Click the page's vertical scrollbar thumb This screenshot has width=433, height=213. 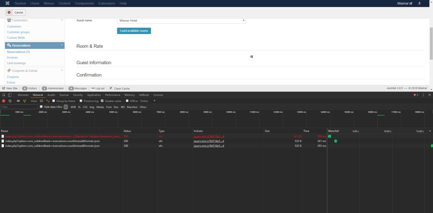click(431, 43)
